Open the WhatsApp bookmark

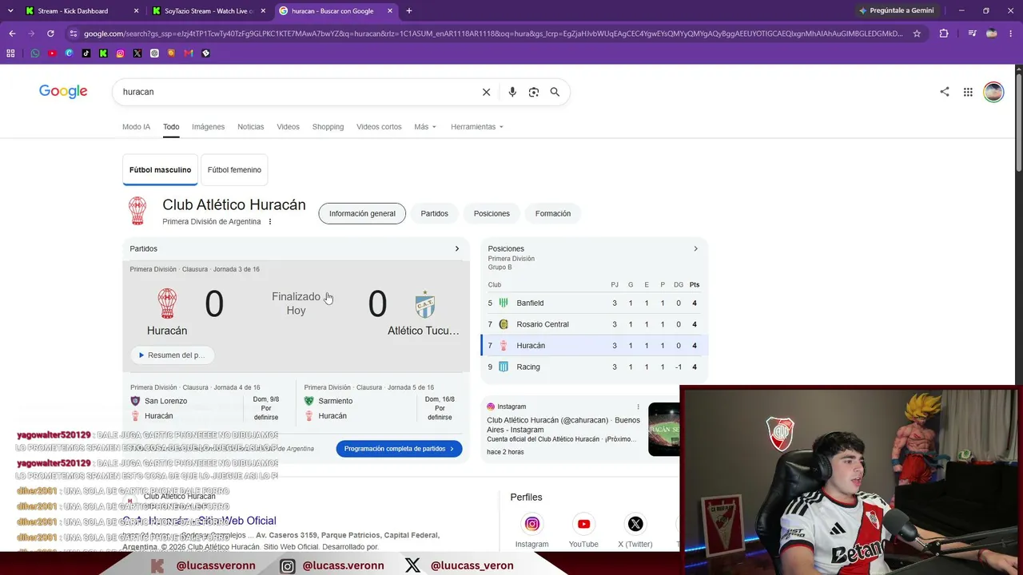coord(35,54)
